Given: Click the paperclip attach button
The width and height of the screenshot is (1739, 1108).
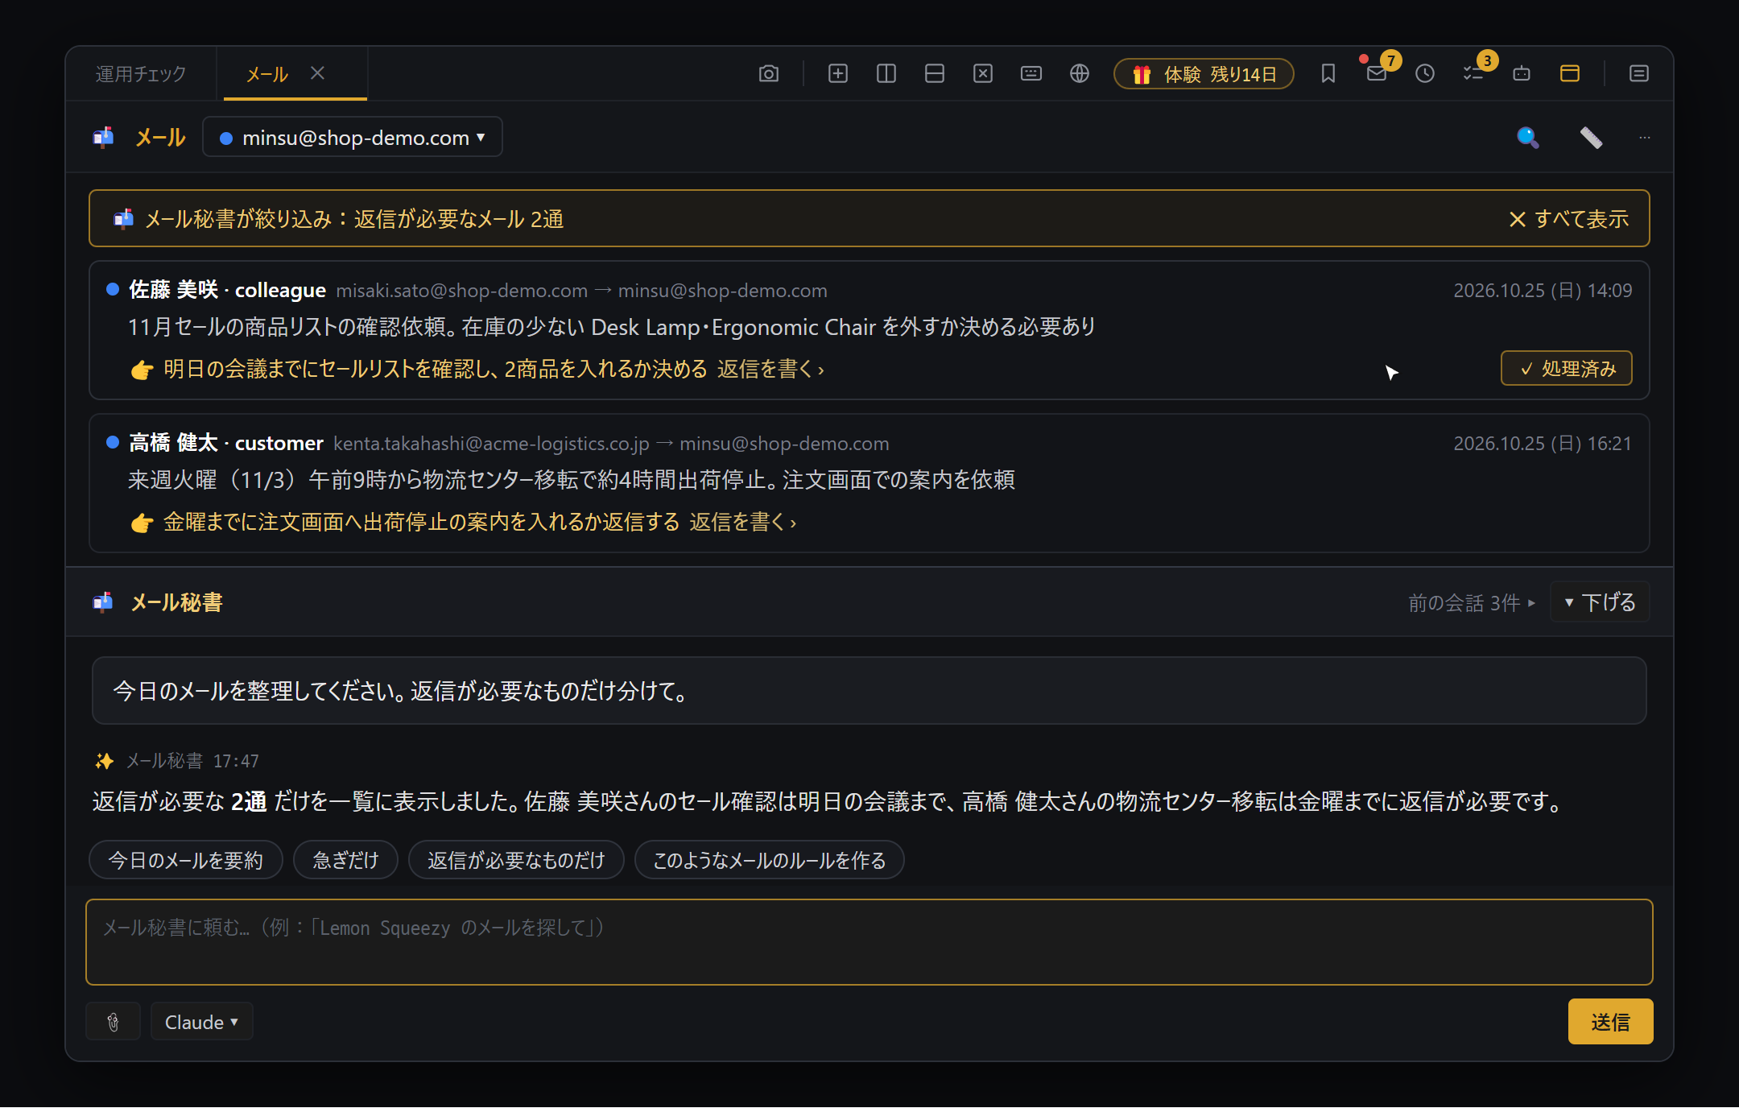Looking at the screenshot, I should 114,1022.
